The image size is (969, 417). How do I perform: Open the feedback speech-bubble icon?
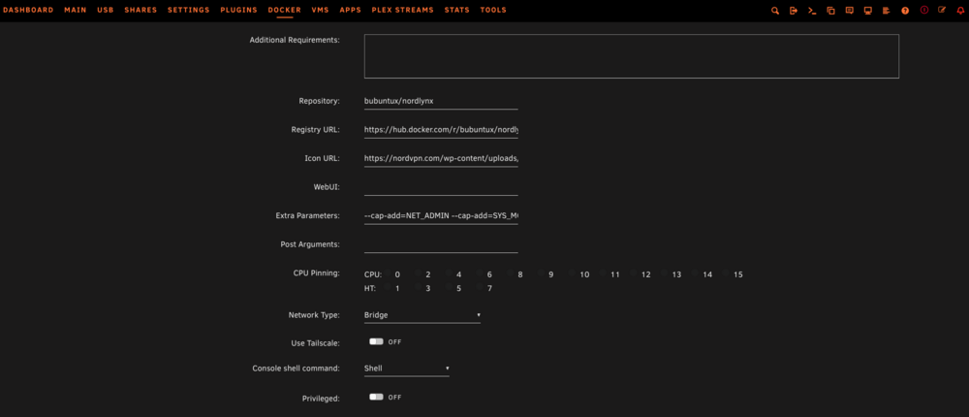(x=849, y=11)
